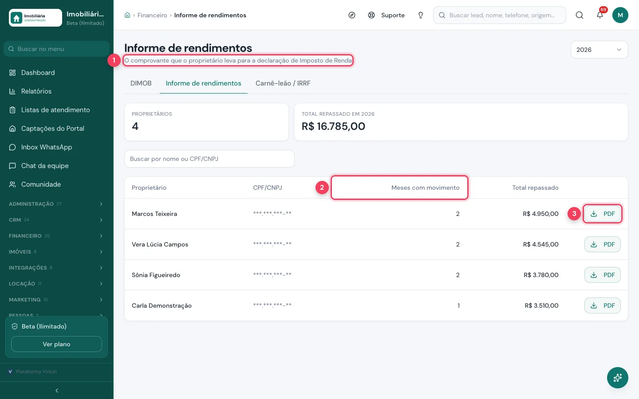The width and height of the screenshot is (639, 399).
Task: Select the Informe de rendimentos tab
Action: [204, 83]
